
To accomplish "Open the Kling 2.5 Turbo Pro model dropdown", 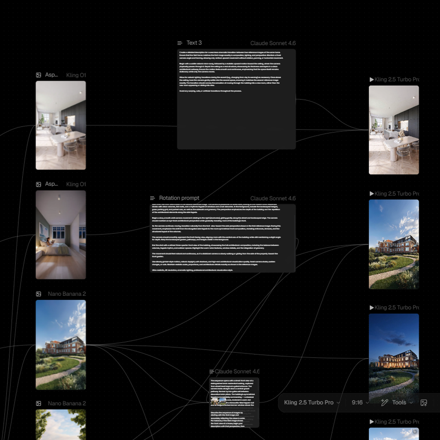I will click(x=312, y=403).
